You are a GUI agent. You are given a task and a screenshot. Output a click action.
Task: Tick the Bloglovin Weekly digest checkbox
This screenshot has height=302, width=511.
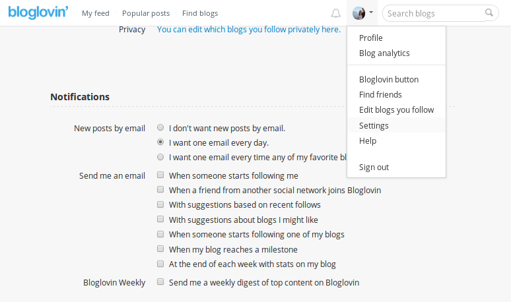click(x=160, y=282)
